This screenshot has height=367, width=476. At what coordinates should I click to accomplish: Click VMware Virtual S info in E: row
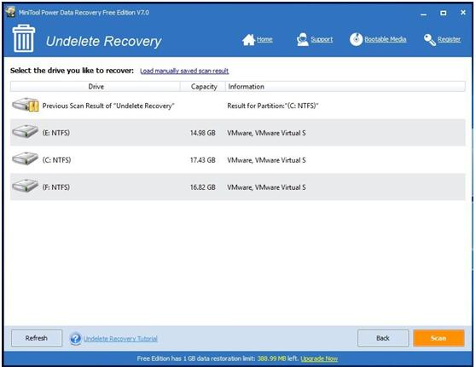(x=266, y=133)
